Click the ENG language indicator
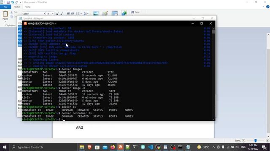The height and width of the screenshot is (151, 270). (243, 147)
